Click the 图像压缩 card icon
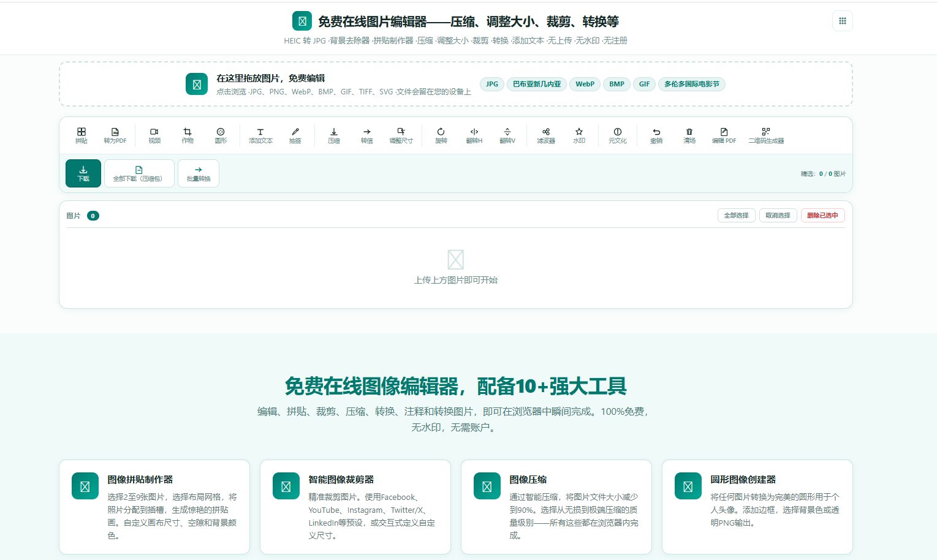937x560 pixels. tap(487, 486)
